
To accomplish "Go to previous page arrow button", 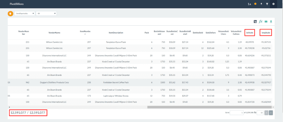I will [x=267, y=113].
